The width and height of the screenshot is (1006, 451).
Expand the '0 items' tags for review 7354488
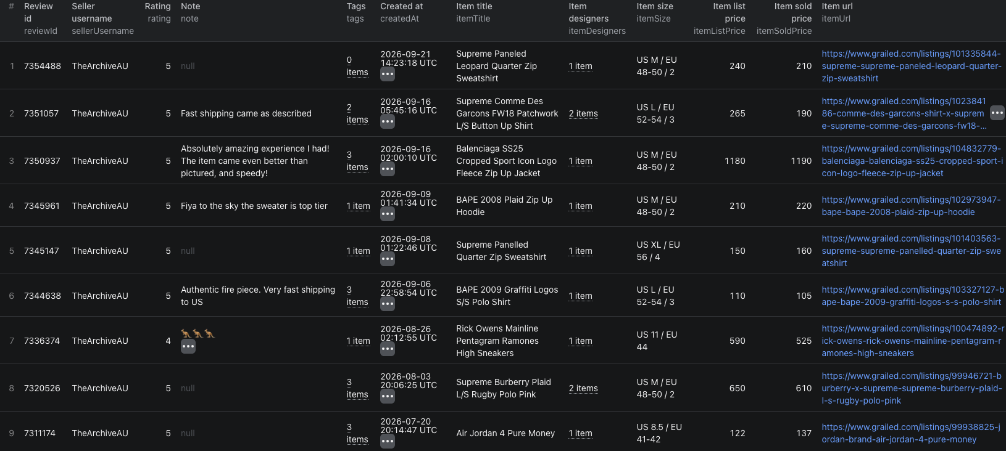coord(357,66)
